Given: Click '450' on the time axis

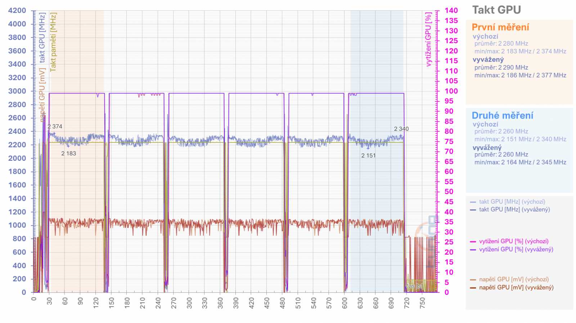Looking at the screenshot, I should (267, 303).
